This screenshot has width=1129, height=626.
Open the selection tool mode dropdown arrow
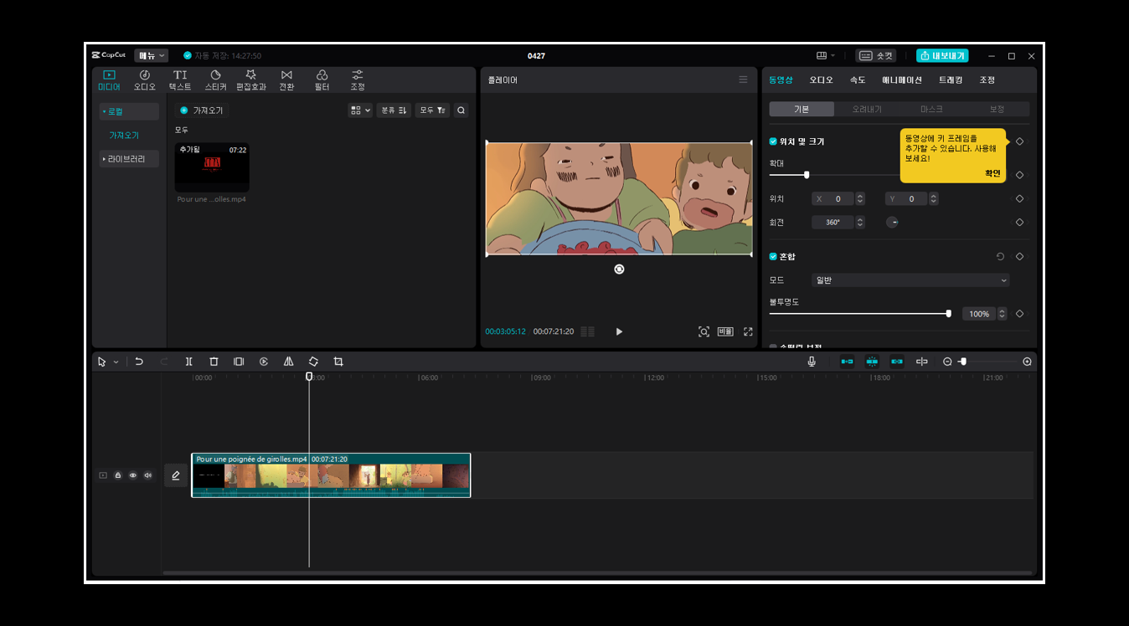pyautogui.click(x=116, y=362)
